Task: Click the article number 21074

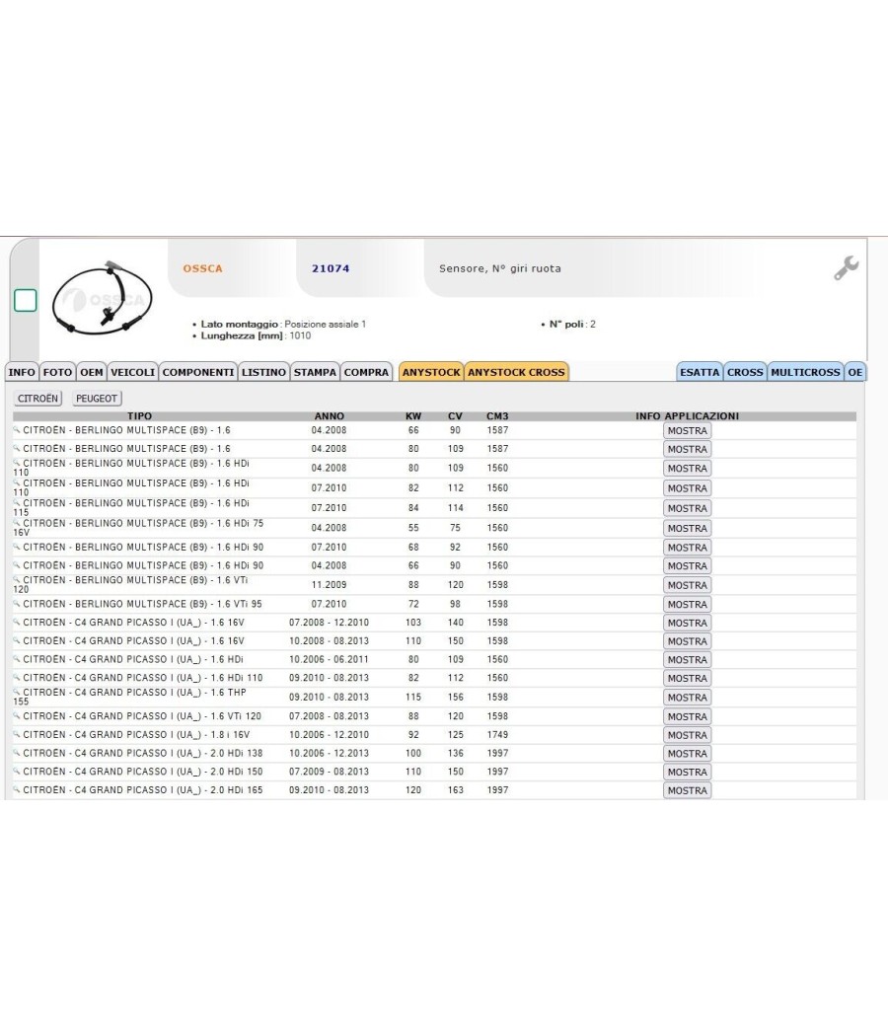Action: pos(331,268)
